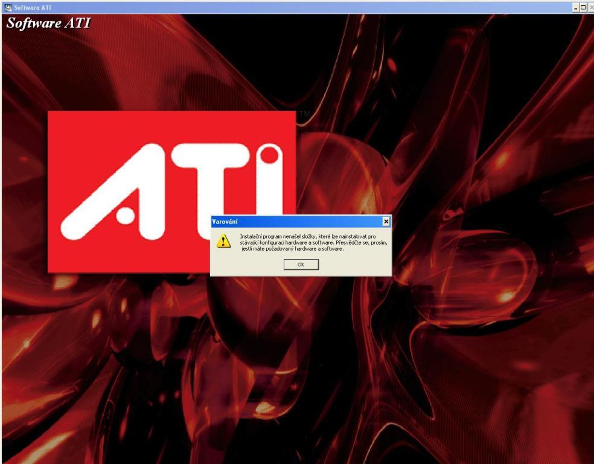This screenshot has height=464, width=594.
Task: Maximize the Software ATI window
Action: (x=583, y=8)
